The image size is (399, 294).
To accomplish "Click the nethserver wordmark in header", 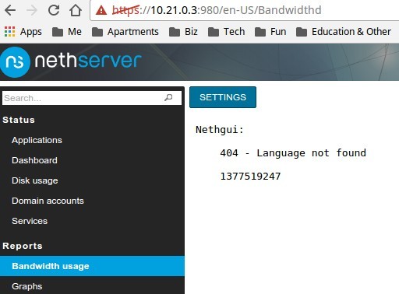I will (x=88, y=61).
